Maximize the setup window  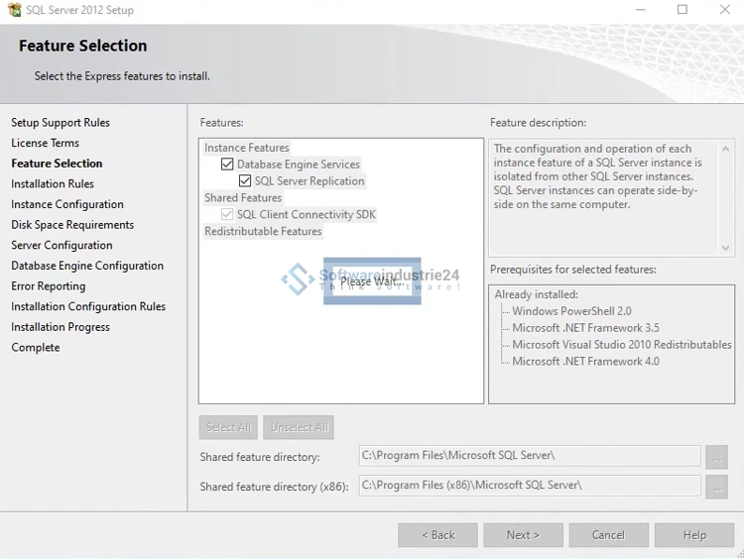[682, 10]
